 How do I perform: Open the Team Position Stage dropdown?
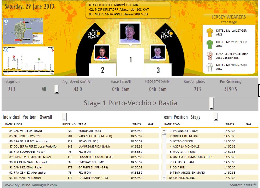coord(216,117)
